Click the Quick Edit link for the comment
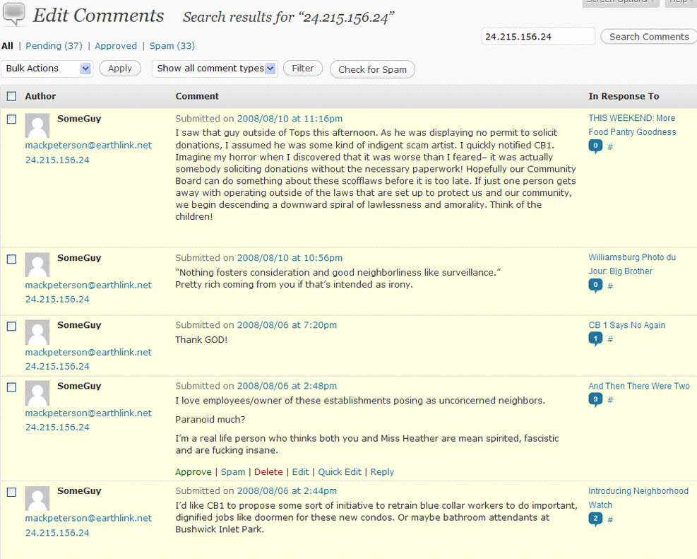Viewport: 697px width, 559px height. click(340, 472)
